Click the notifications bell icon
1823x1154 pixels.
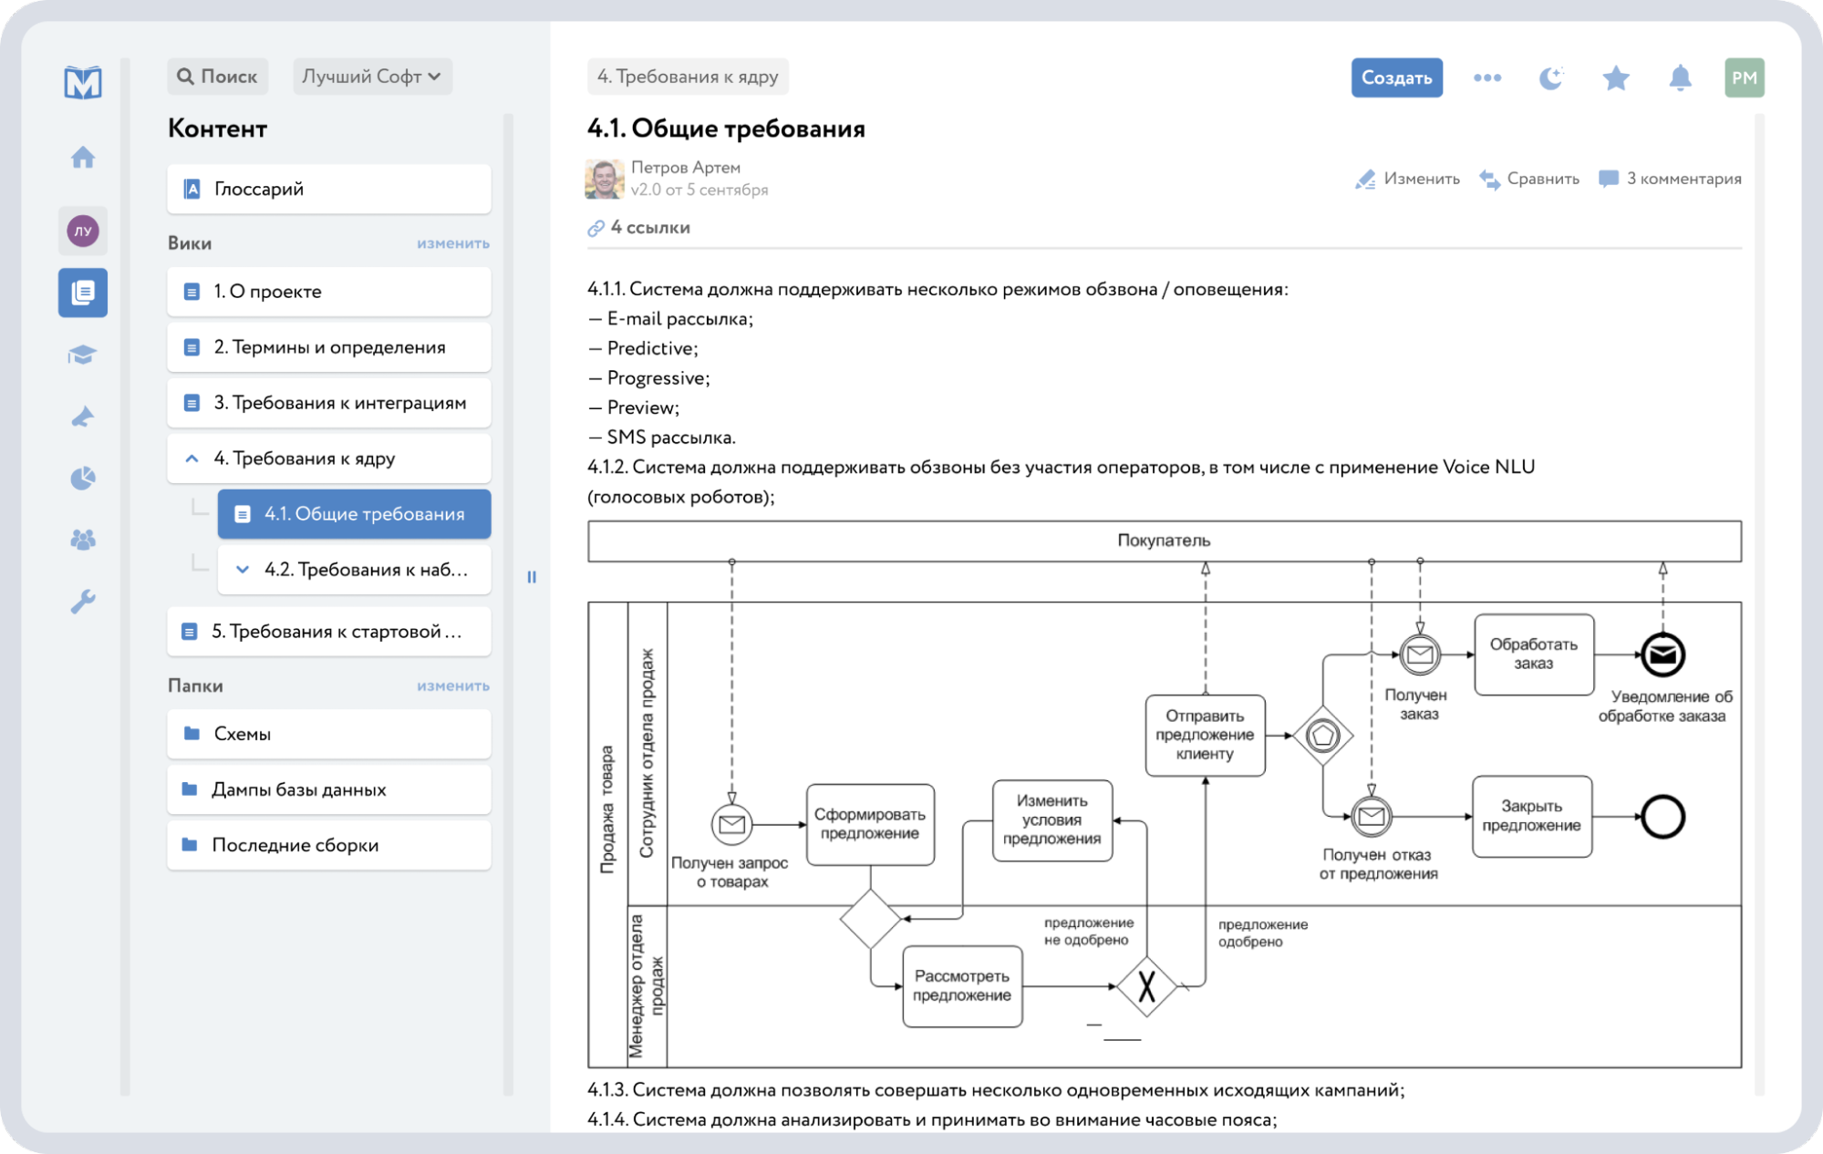[x=1680, y=78]
